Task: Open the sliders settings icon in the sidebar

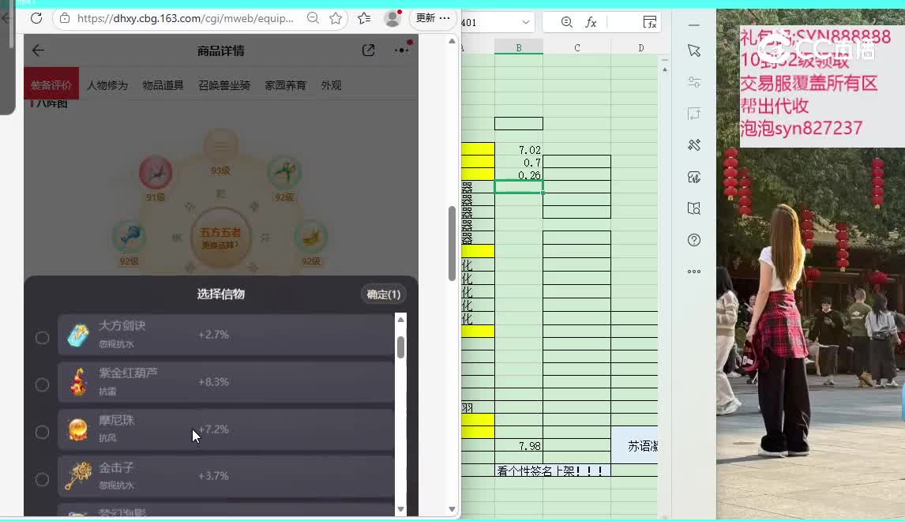Action: [x=694, y=83]
